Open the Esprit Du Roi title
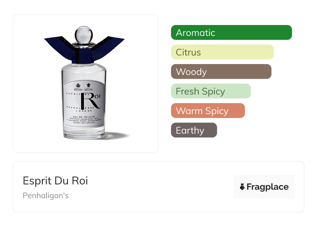The width and height of the screenshot is (317, 225). tap(55, 181)
